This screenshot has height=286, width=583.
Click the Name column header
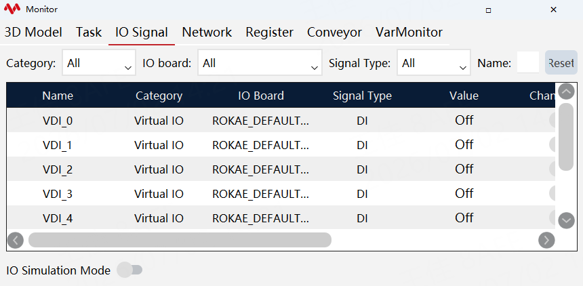pos(58,96)
